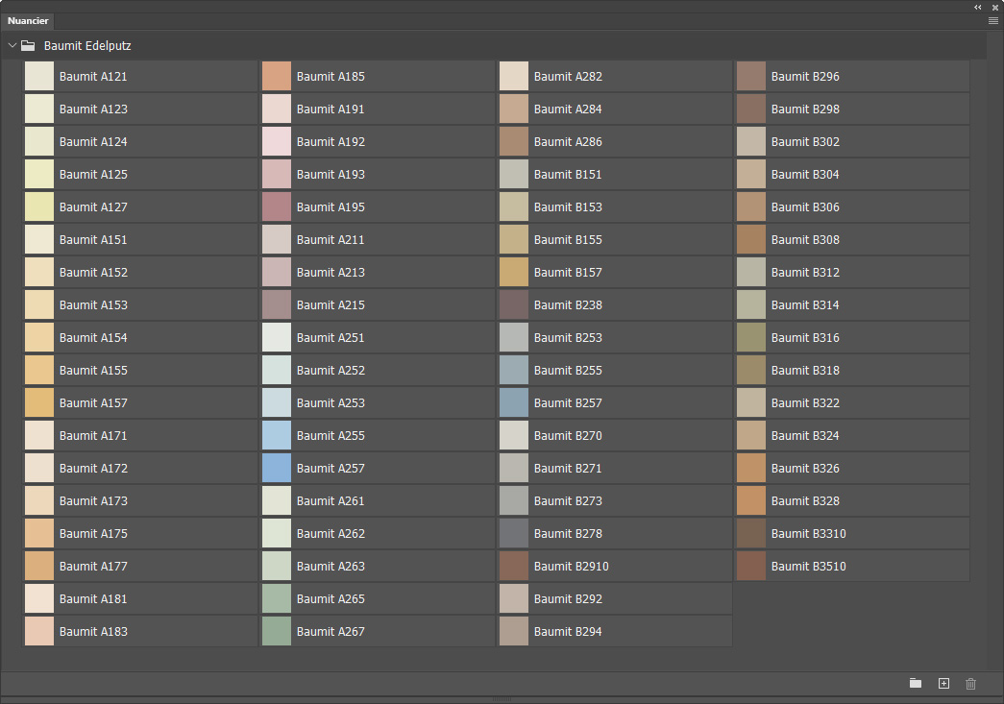Viewport: 1004px width, 704px height.
Task: Click the Baumit A171 label
Action: coord(93,435)
